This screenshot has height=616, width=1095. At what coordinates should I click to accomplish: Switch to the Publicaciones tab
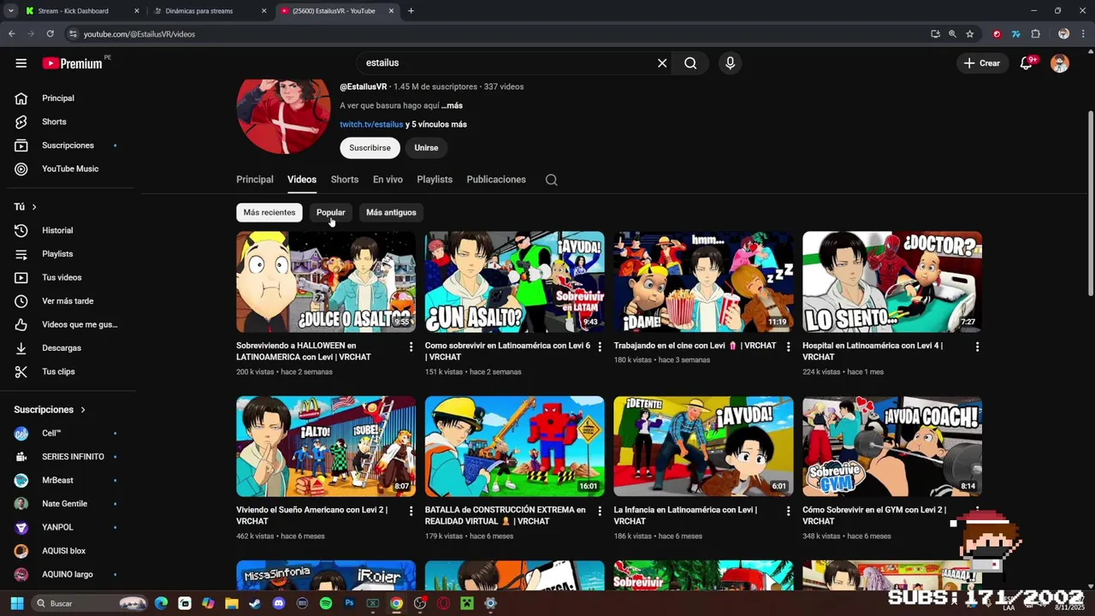[x=496, y=180]
